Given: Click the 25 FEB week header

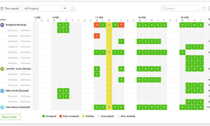Looking at the screenshot, I should pos(185,18).
